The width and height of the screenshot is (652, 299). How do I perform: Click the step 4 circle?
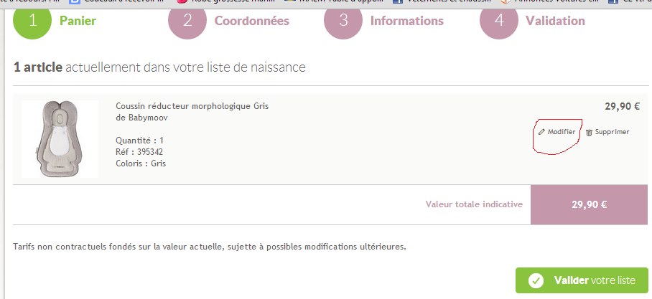(x=499, y=21)
